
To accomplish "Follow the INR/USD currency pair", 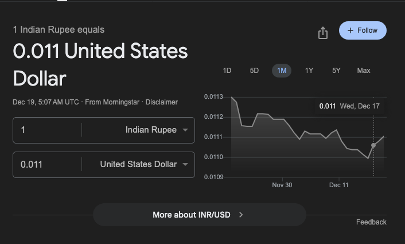I will pyautogui.click(x=363, y=30).
